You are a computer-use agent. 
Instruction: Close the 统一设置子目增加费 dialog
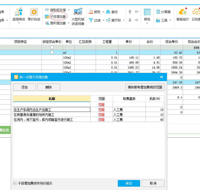tap(161, 77)
